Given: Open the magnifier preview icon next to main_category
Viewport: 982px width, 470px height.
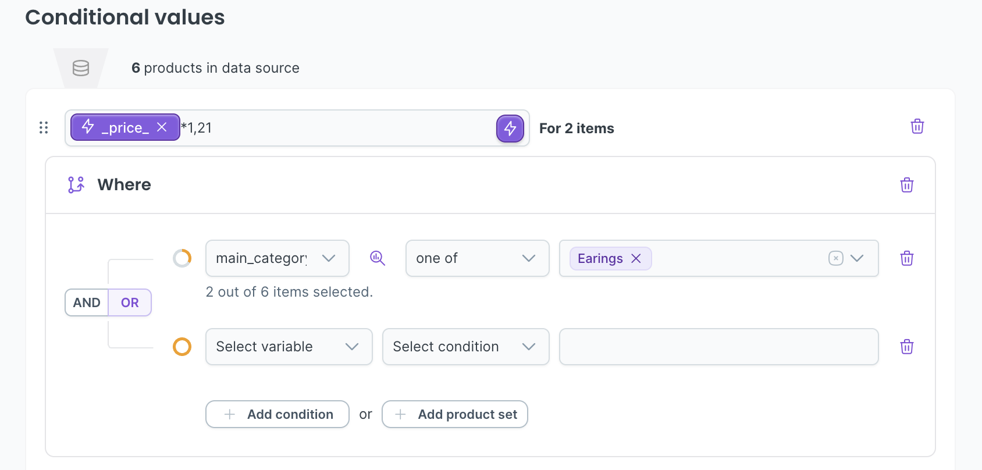Looking at the screenshot, I should click(x=378, y=258).
